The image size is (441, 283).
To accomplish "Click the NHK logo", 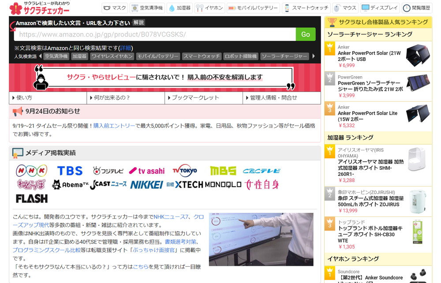I will (x=31, y=170).
